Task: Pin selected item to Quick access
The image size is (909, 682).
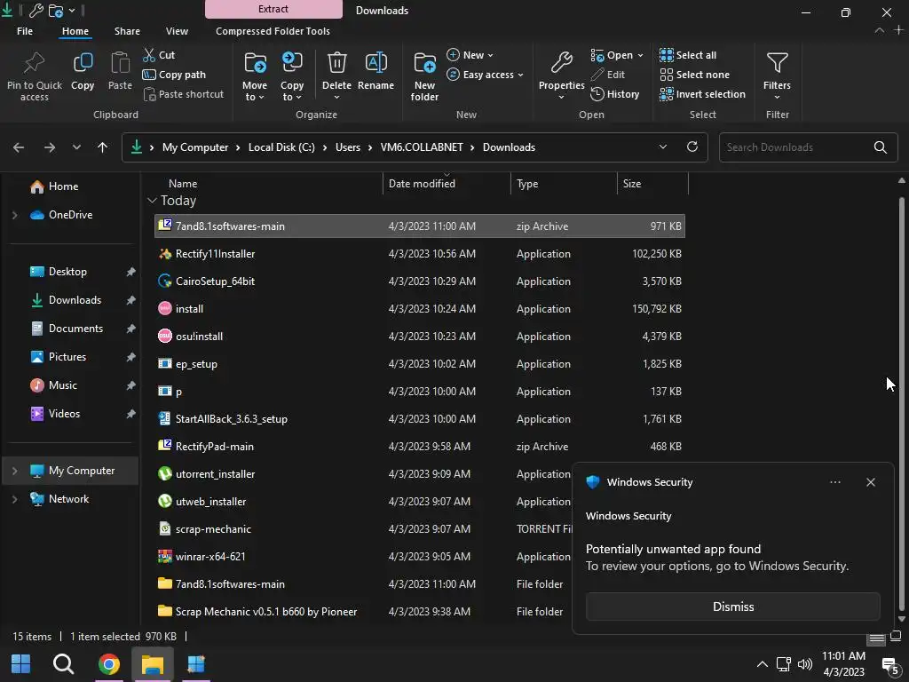Action: click(x=35, y=75)
